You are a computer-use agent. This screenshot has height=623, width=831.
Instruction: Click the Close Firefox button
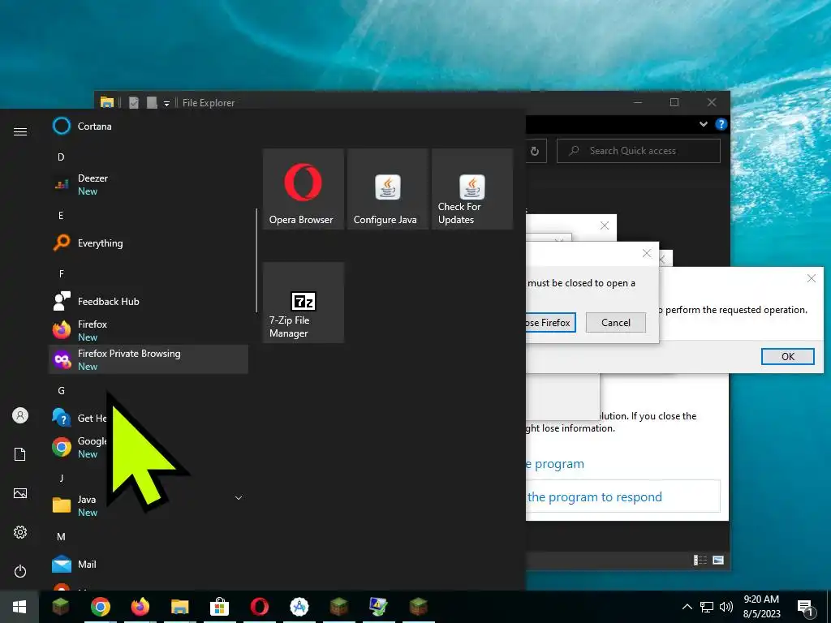coord(550,323)
